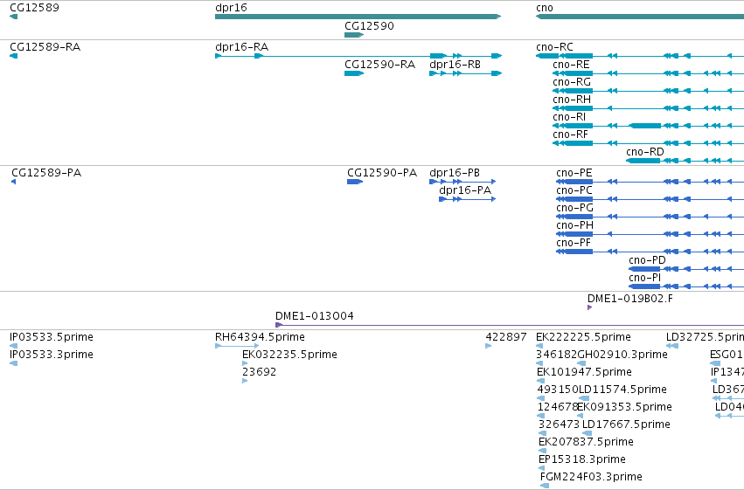Click the dpr16-PA protein label

click(x=465, y=190)
